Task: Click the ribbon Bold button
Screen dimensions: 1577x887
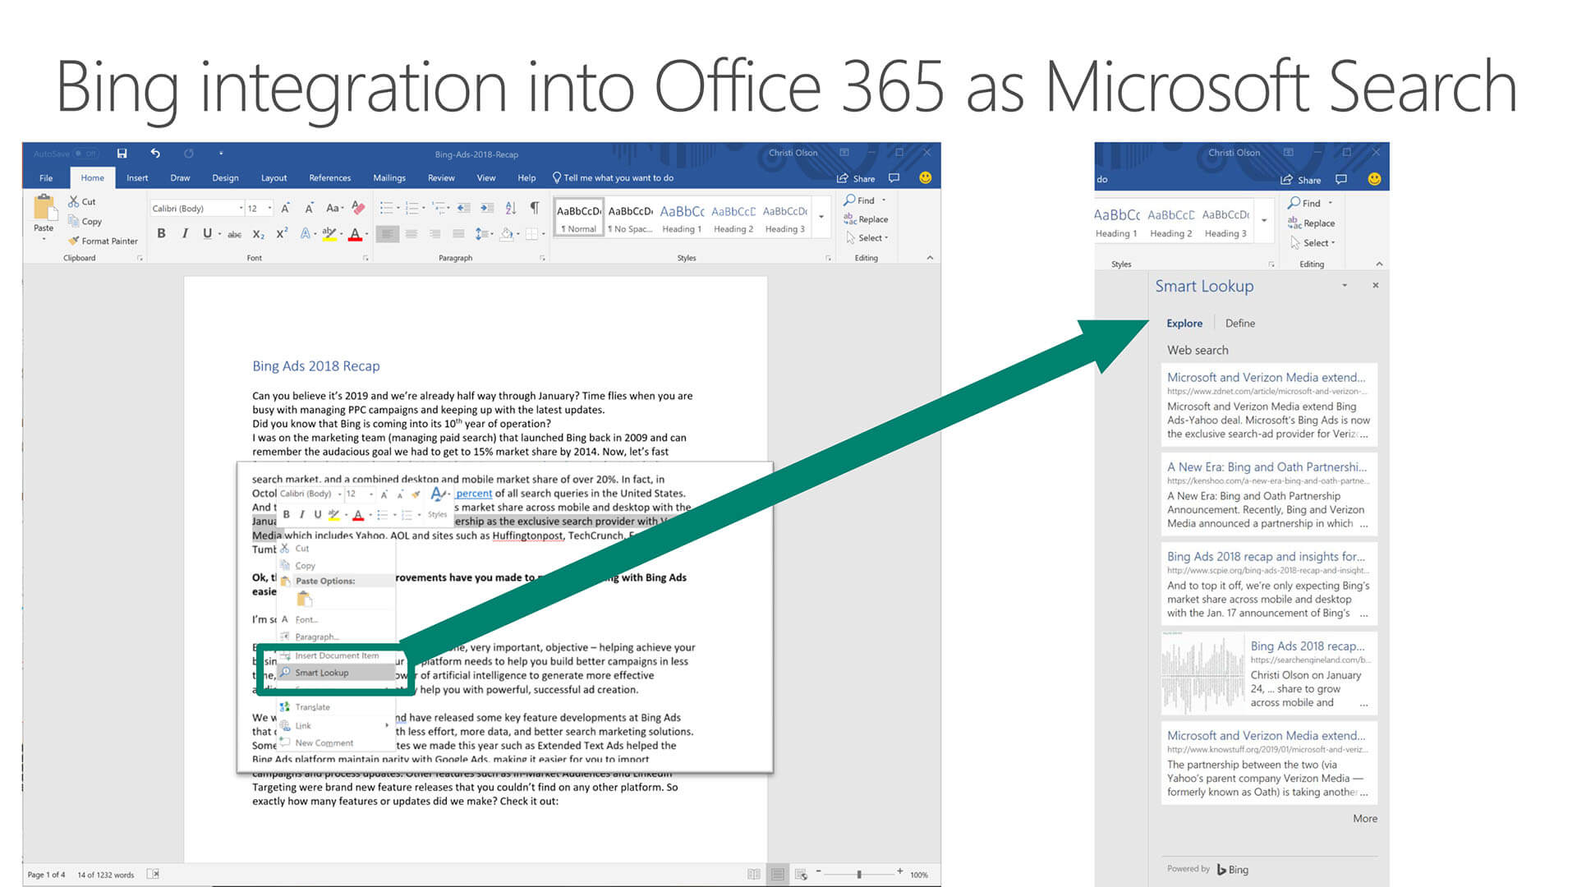Action: 161,234
